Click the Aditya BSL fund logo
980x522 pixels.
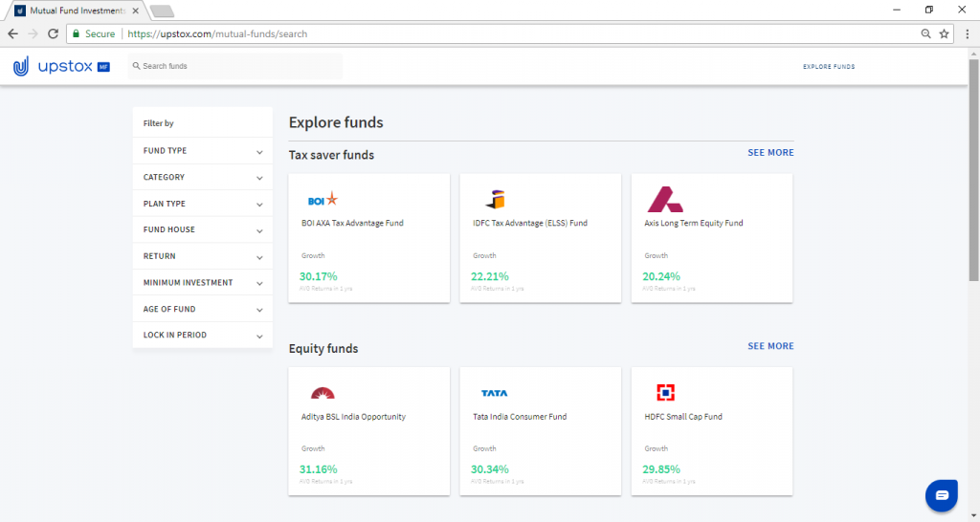pyautogui.click(x=323, y=393)
